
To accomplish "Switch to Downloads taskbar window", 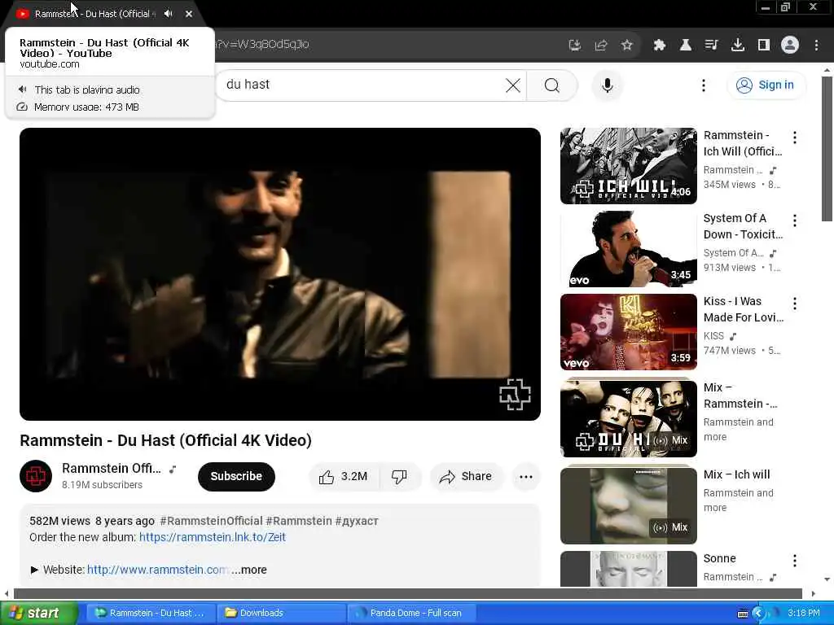I will [282, 614].
